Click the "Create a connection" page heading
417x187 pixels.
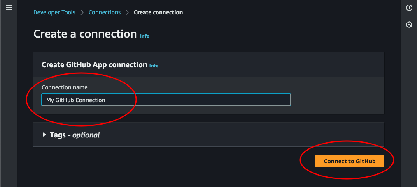85,34
